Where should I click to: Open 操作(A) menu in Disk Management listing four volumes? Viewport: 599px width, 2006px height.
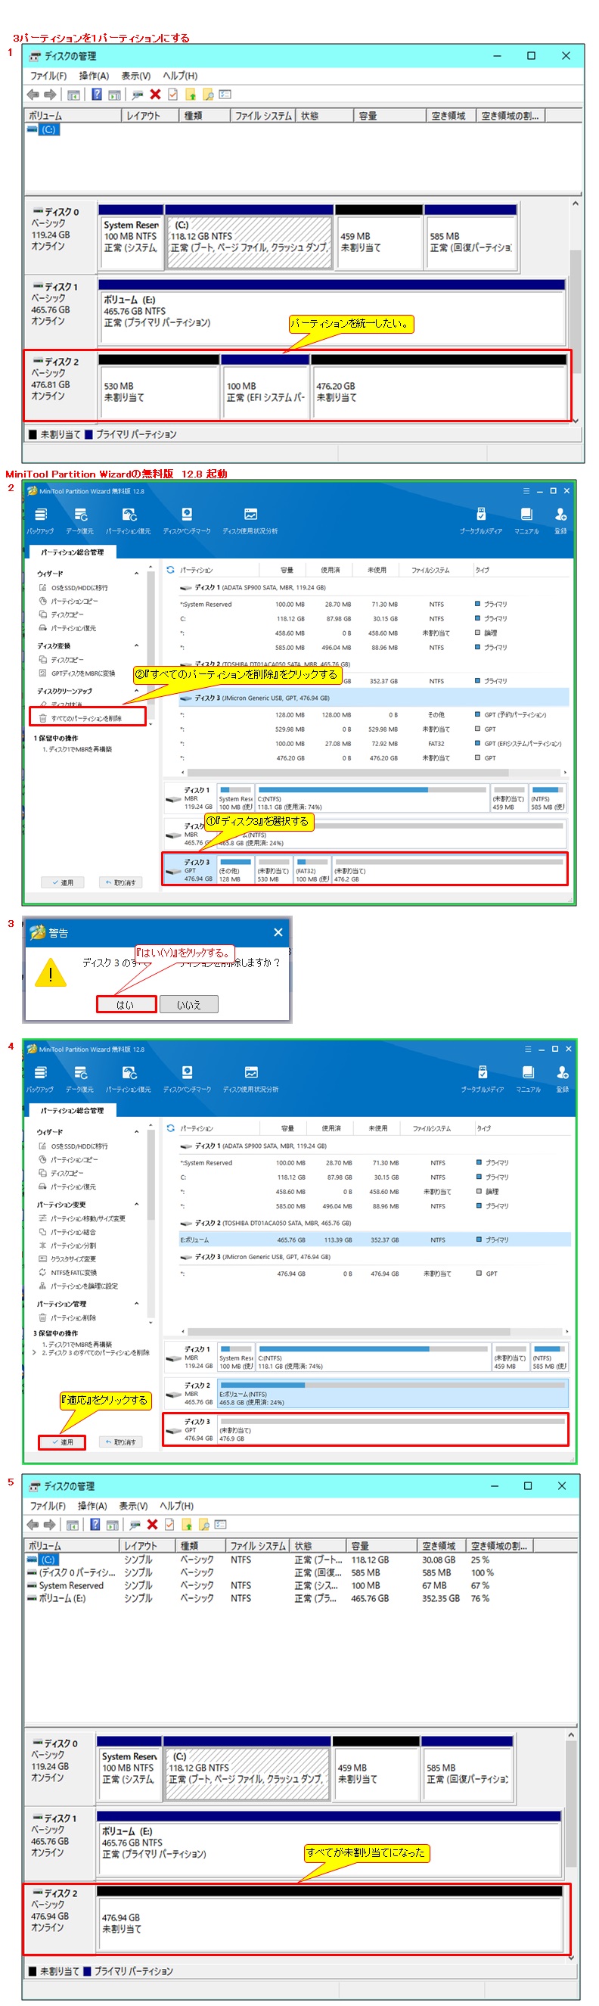point(92,1505)
